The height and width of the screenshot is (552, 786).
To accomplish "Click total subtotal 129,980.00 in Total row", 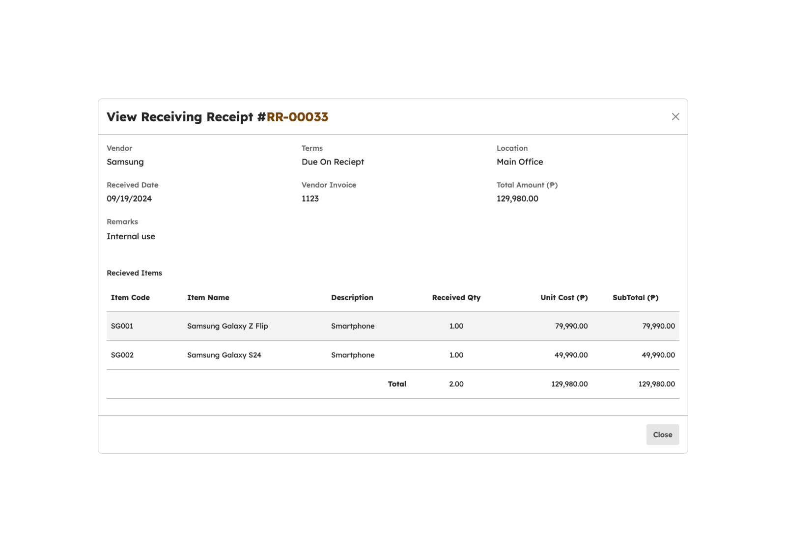I will click(x=657, y=384).
